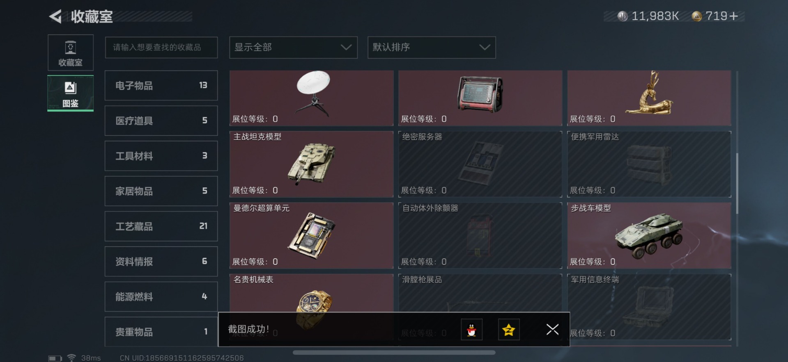788x362 pixels.
Task: Choose the 医疗道具 category
Action: tap(161, 121)
